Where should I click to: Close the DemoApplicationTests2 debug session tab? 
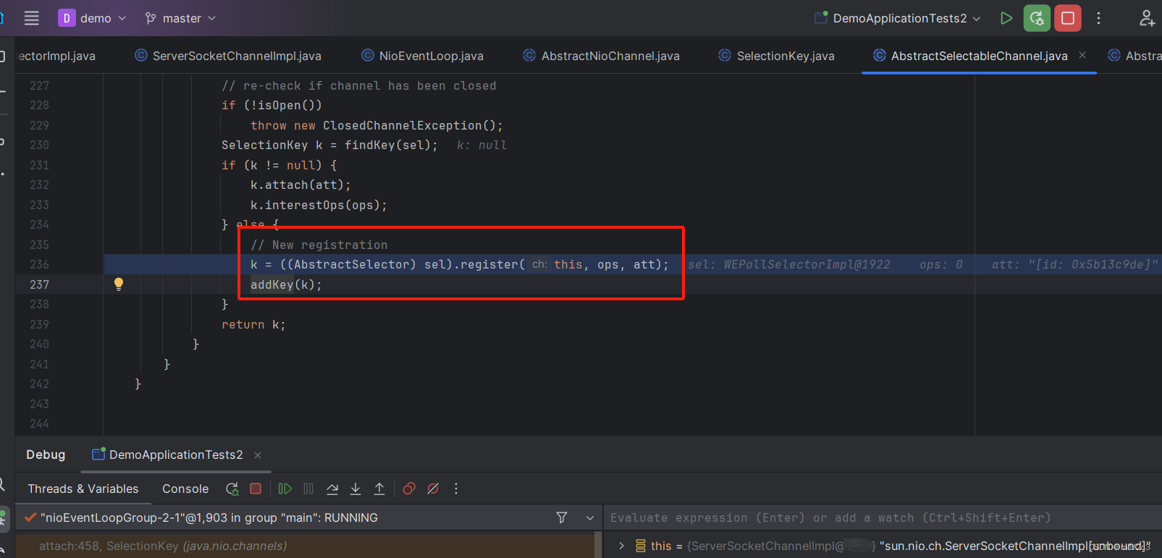pos(258,455)
